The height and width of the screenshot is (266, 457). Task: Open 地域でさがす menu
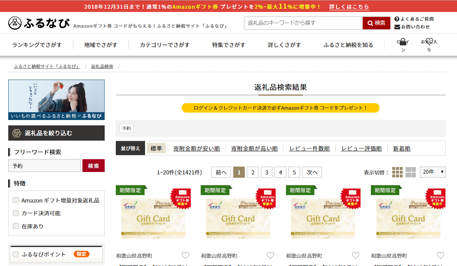coord(101,45)
